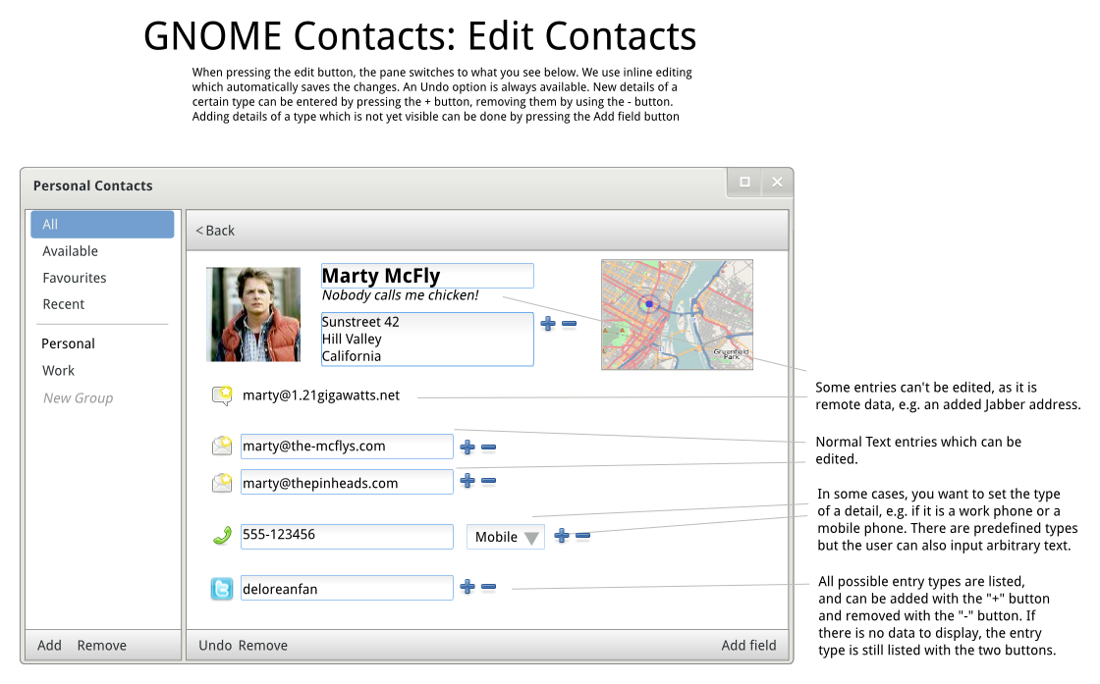Edit the Marty McFly name field

[427, 276]
